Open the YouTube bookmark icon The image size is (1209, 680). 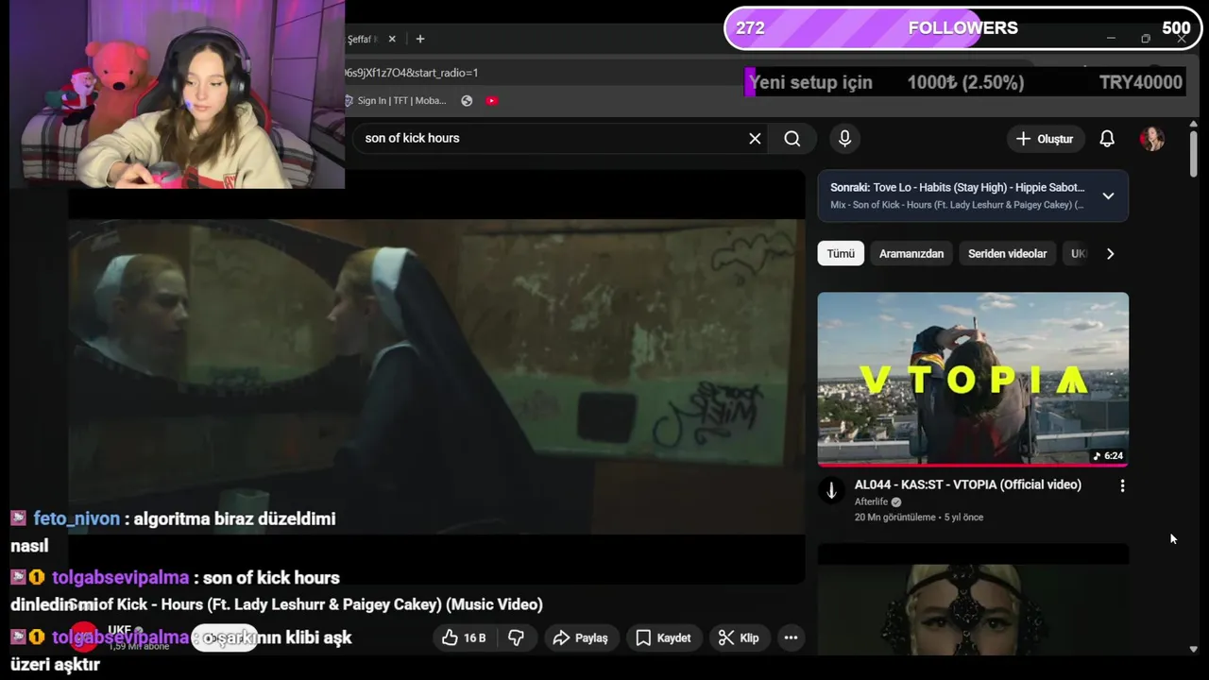tap(492, 101)
